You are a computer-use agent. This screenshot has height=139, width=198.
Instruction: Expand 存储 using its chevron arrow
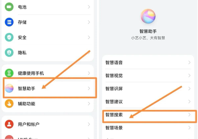[89, 22]
